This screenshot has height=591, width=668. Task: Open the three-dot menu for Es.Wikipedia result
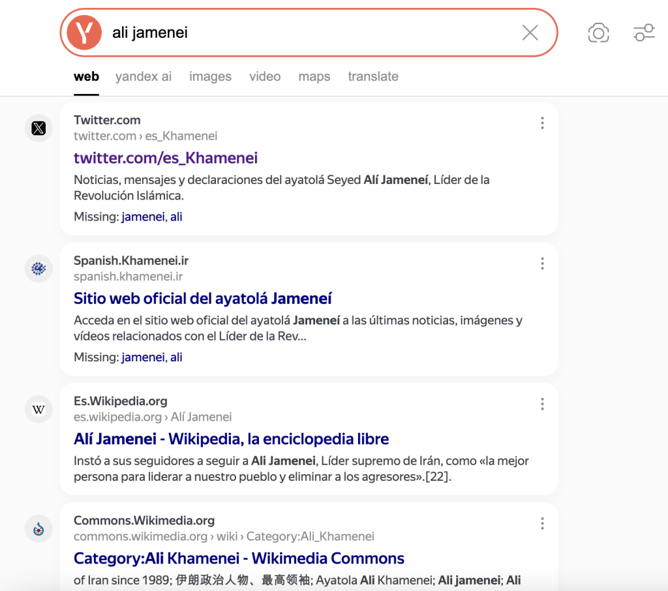(542, 404)
